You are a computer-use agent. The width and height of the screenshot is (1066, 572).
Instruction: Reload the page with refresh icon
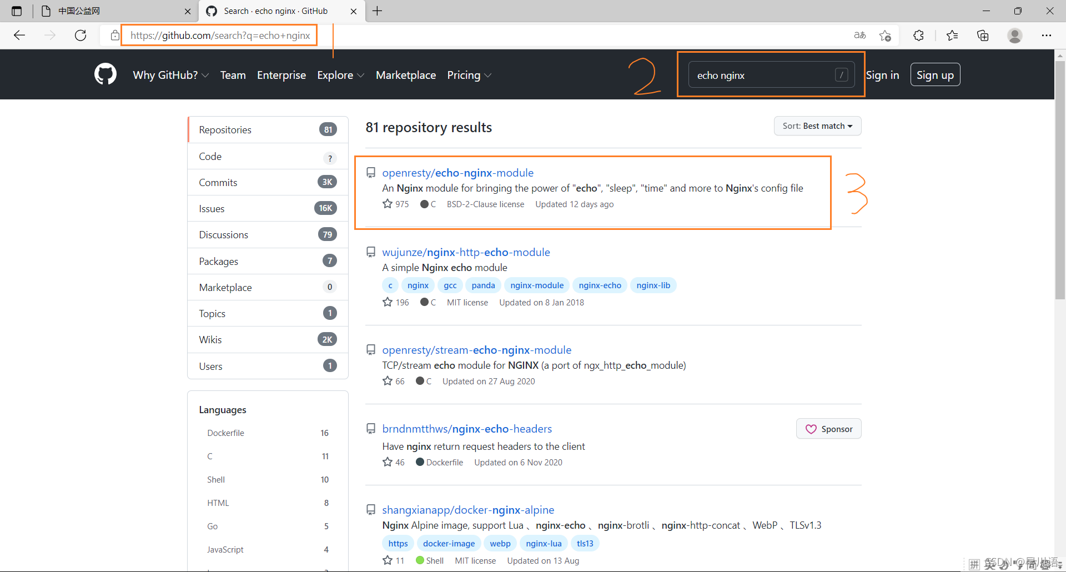[x=81, y=36]
